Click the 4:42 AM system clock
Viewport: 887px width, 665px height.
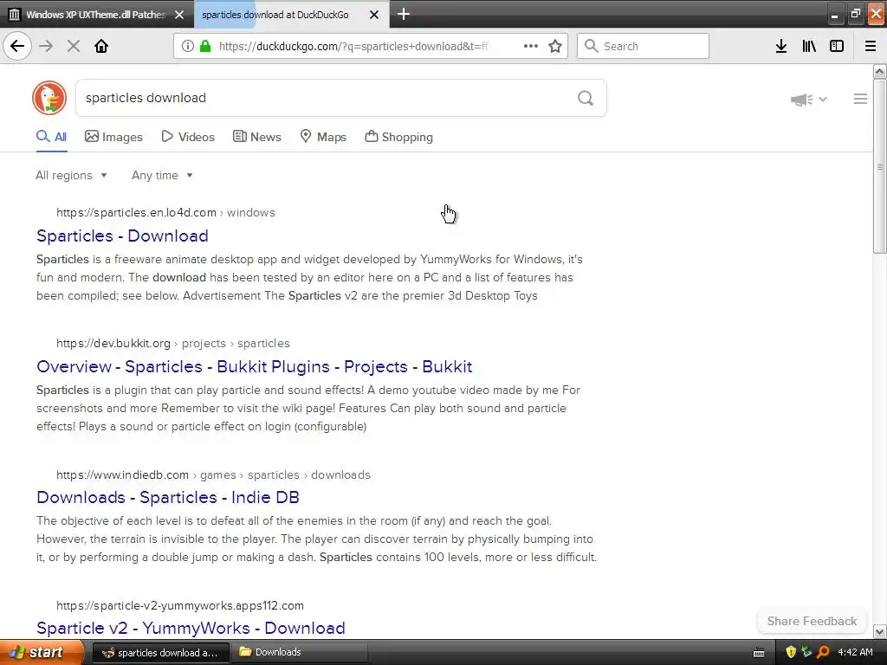pos(855,653)
